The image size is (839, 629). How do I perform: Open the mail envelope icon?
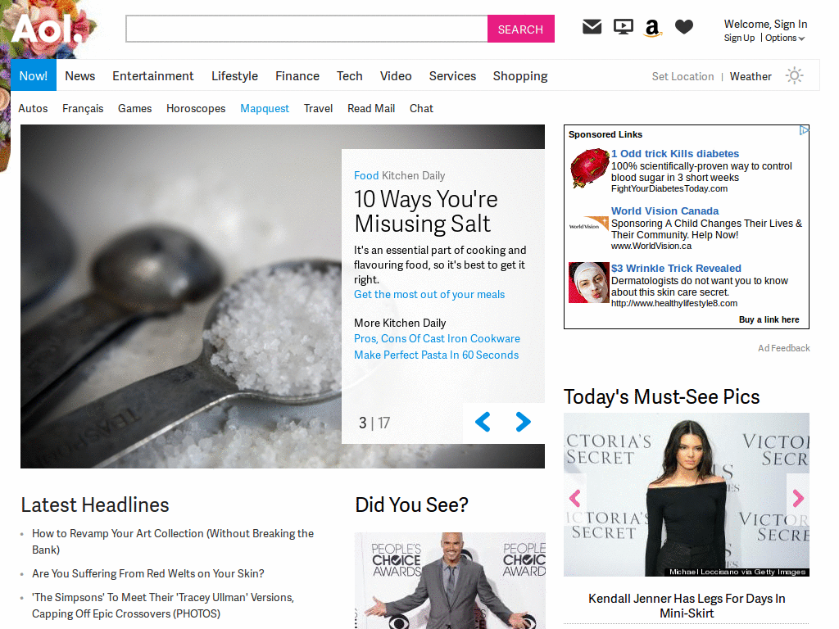(592, 27)
